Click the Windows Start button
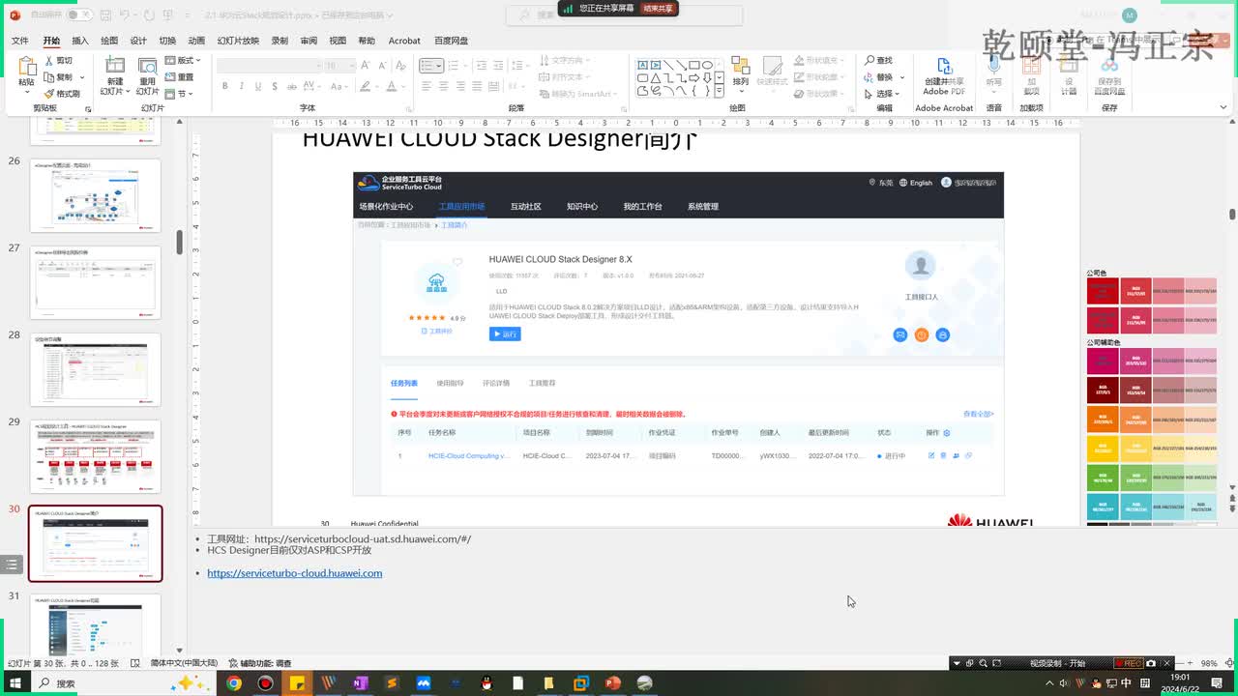The height and width of the screenshot is (696, 1238). pyautogui.click(x=15, y=683)
